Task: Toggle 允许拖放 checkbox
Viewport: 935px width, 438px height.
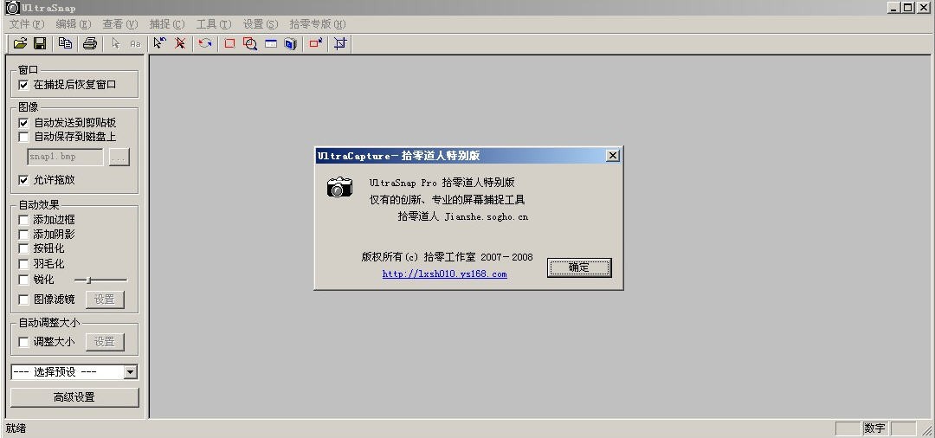Action: point(23,180)
